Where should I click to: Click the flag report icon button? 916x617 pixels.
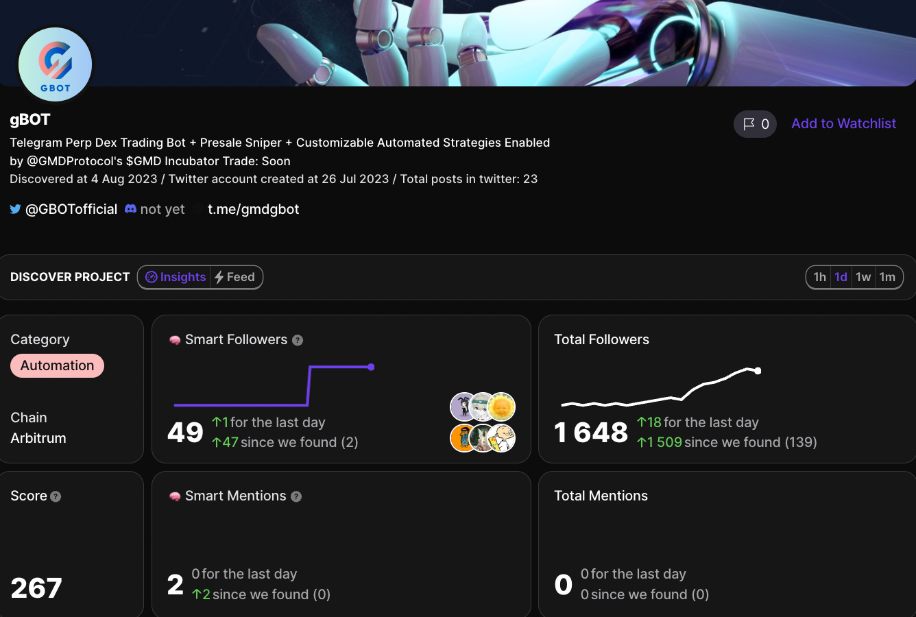[755, 124]
